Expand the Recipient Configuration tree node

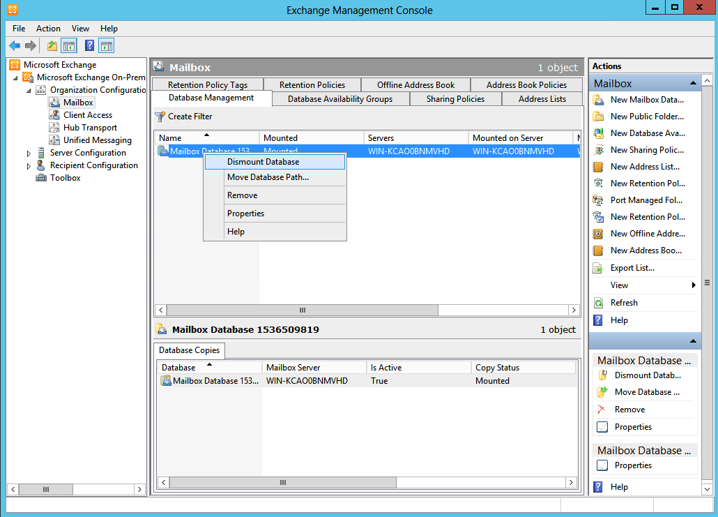[x=28, y=165]
